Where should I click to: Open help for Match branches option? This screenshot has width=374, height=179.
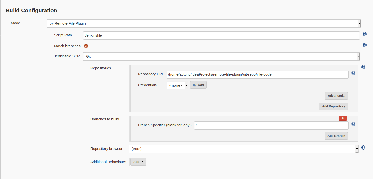(365, 45)
